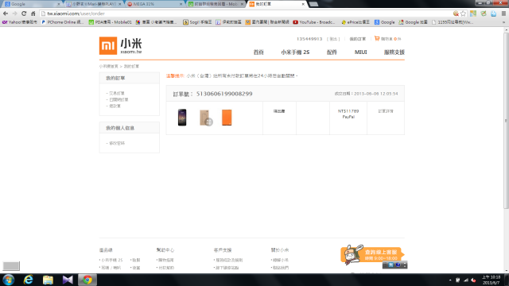
Task: Switch to the MEGA 31% tab
Action: 154,4
